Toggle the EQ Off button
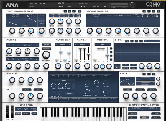 27,90
